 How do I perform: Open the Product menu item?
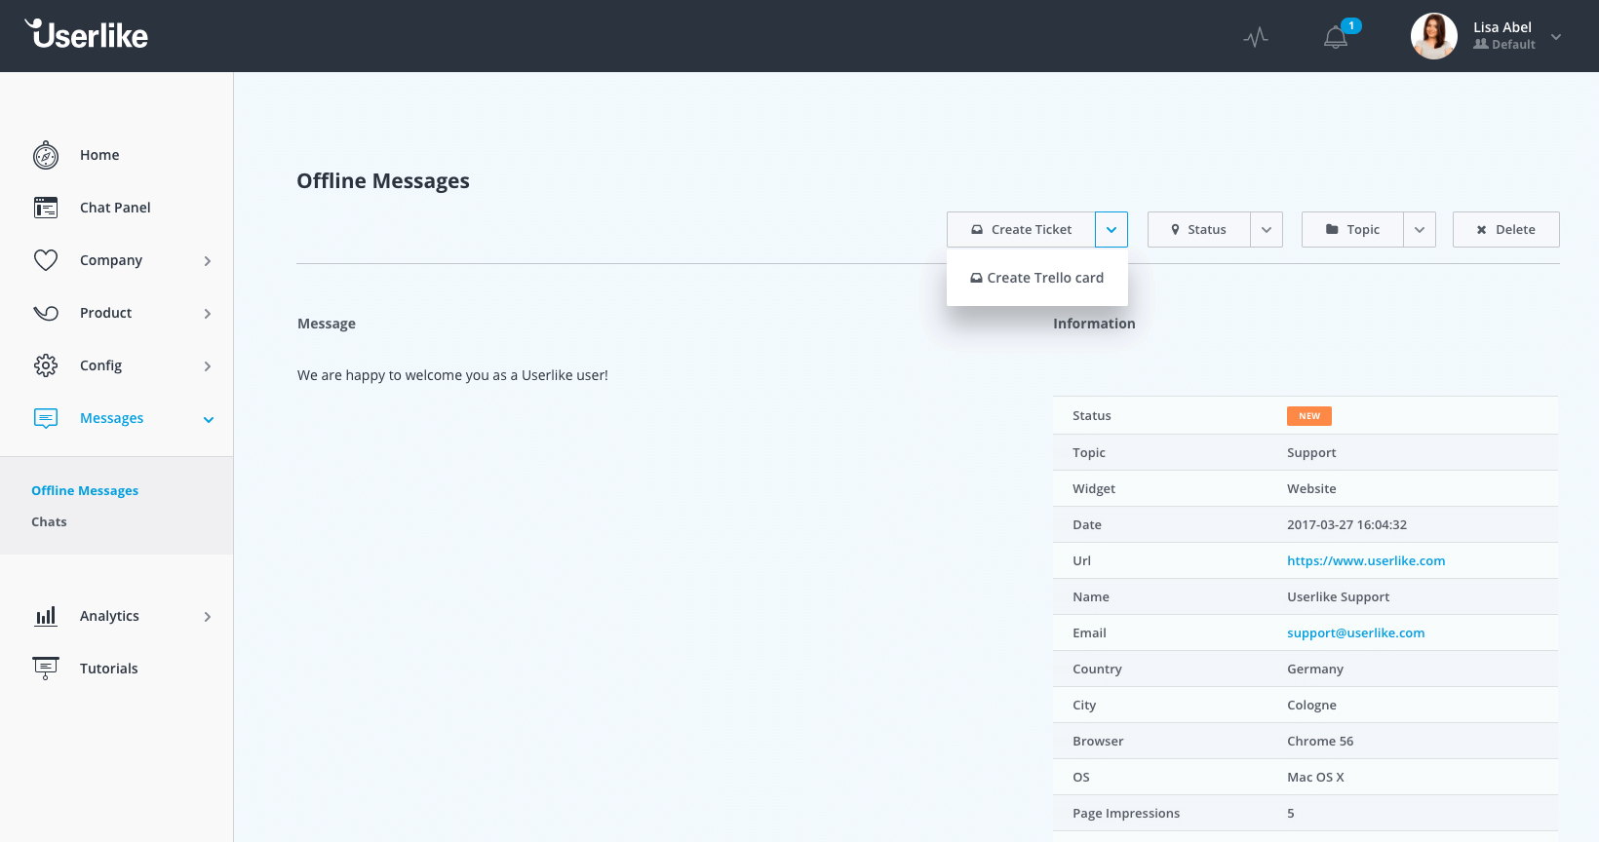105,313
